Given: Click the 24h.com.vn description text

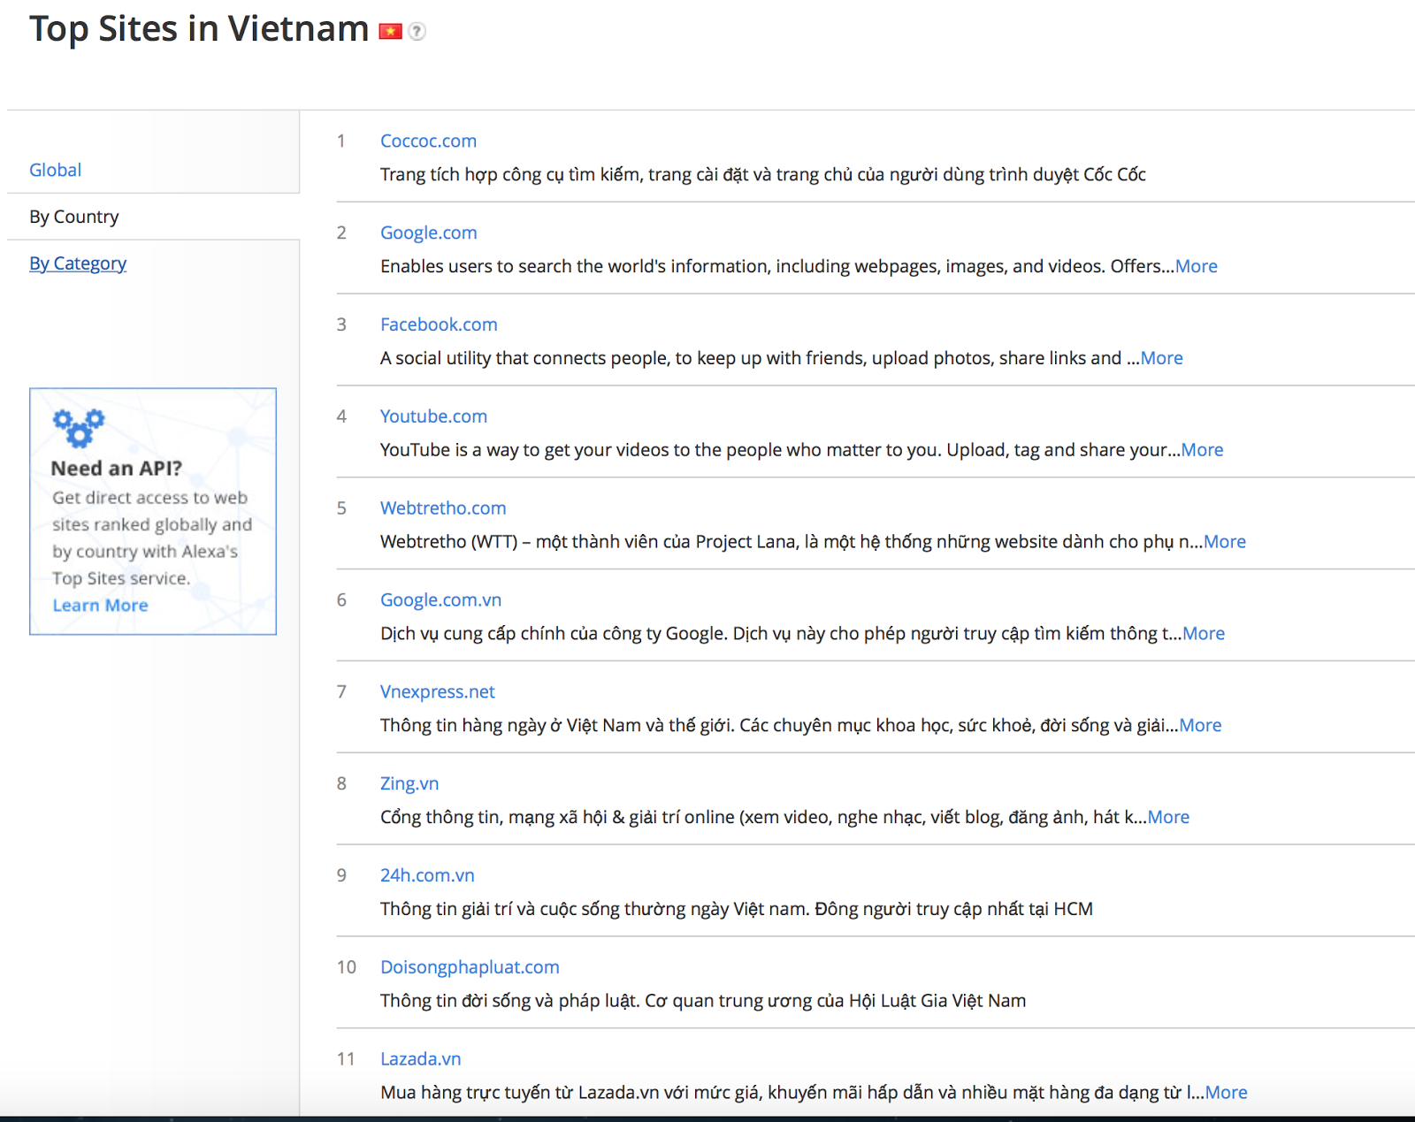Looking at the screenshot, I should (737, 909).
